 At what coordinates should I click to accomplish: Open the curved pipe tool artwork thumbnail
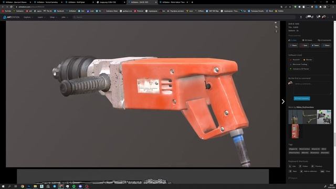click(x=310, y=117)
